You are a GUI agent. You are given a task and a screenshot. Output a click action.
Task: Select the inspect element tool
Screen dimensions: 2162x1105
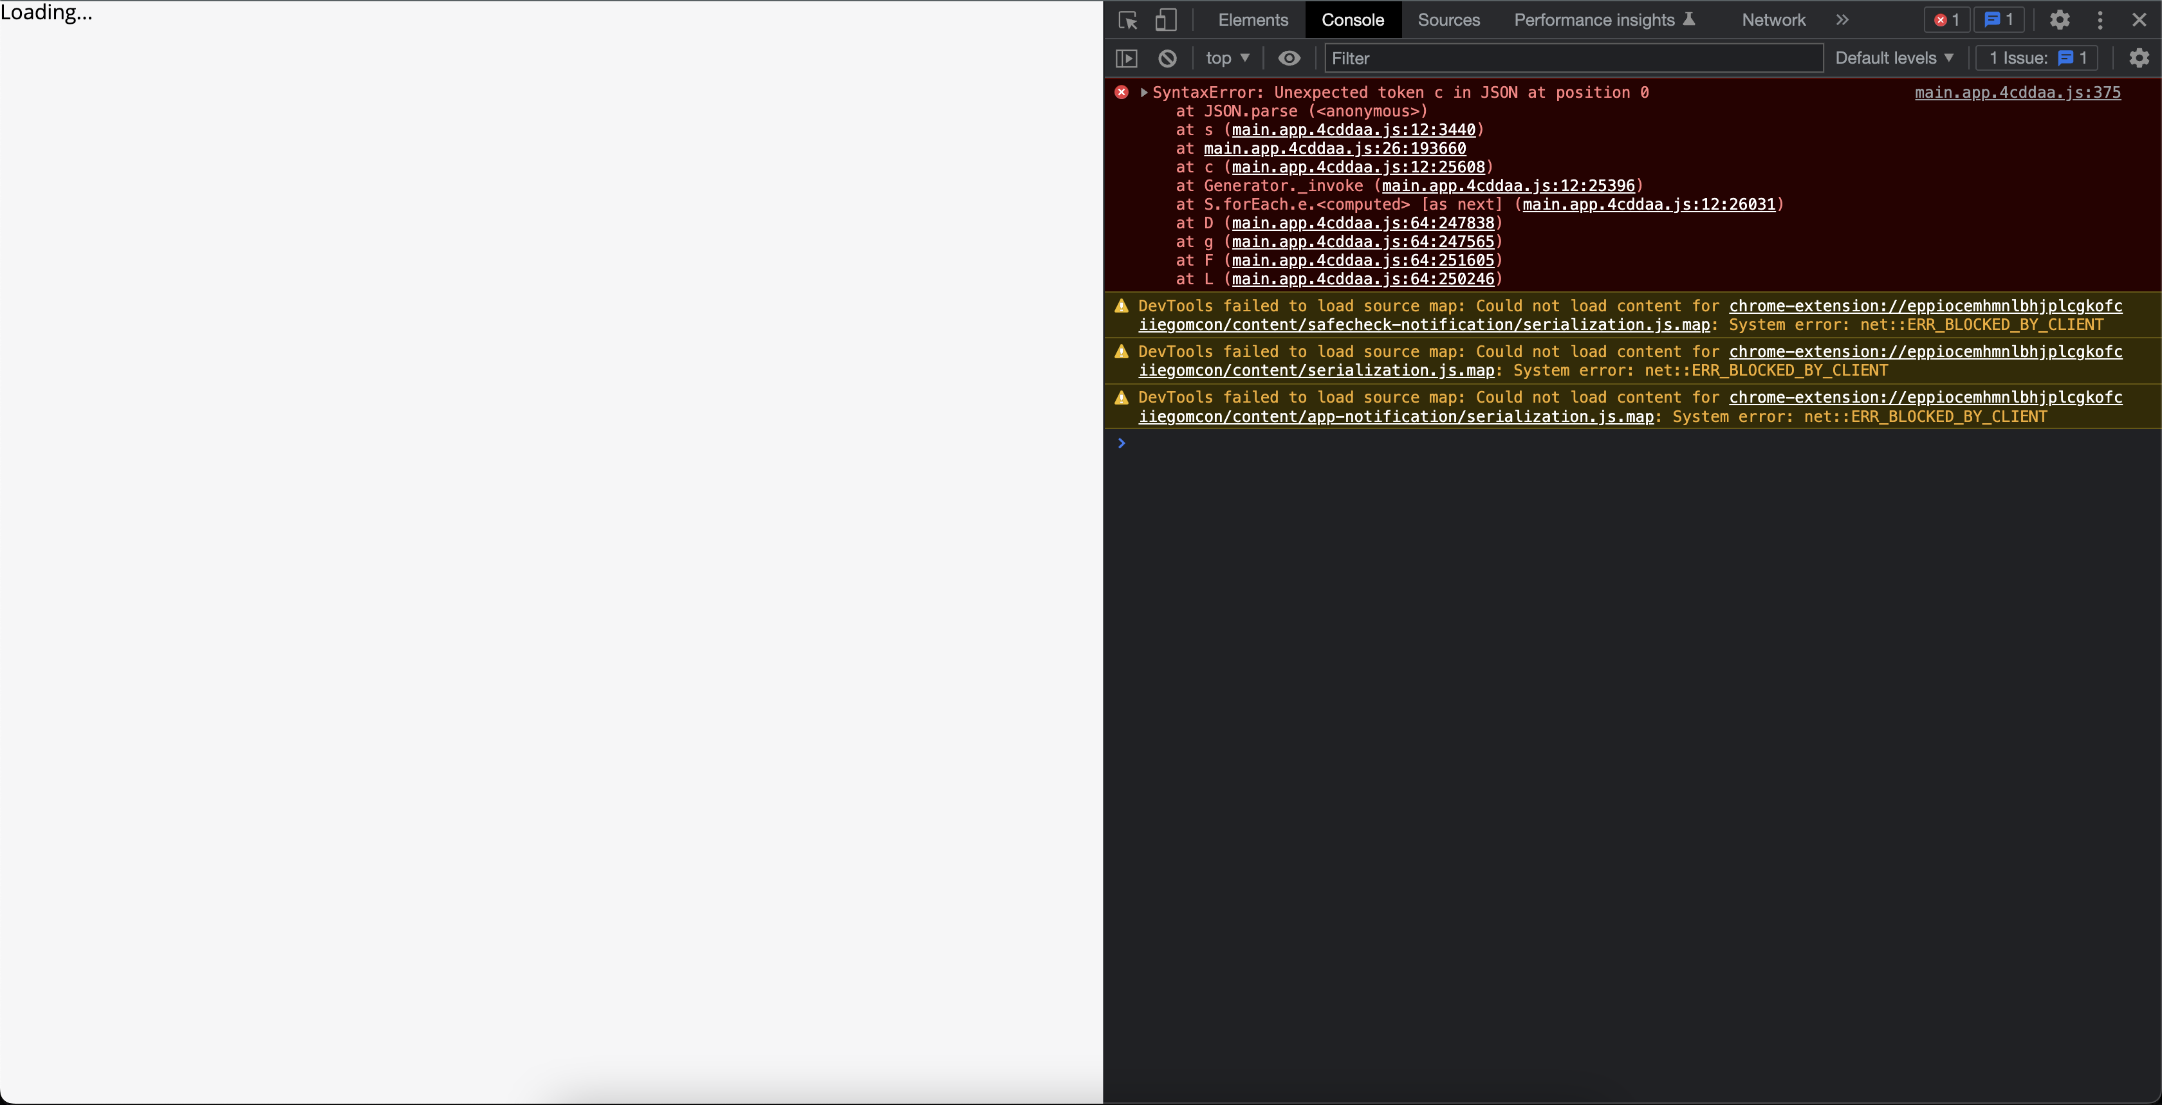pyautogui.click(x=1127, y=19)
